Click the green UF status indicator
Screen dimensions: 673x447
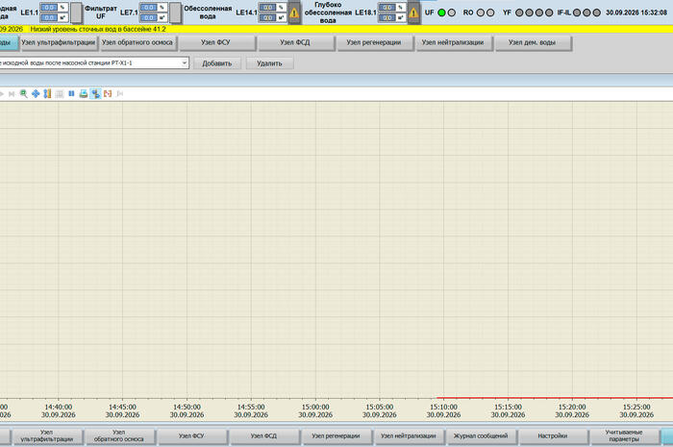point(441,12)
